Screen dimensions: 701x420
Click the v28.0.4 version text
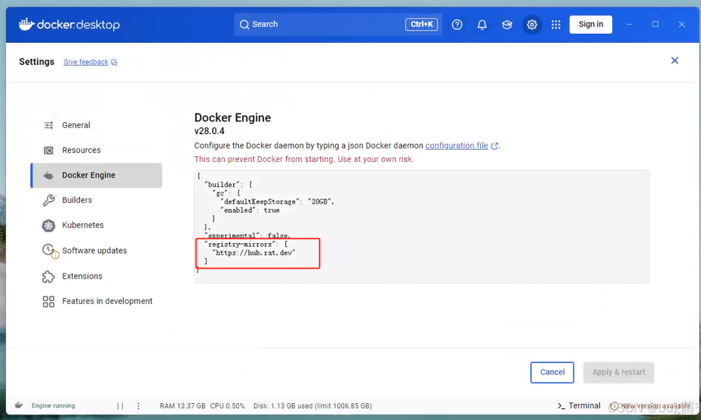point(209,131)
